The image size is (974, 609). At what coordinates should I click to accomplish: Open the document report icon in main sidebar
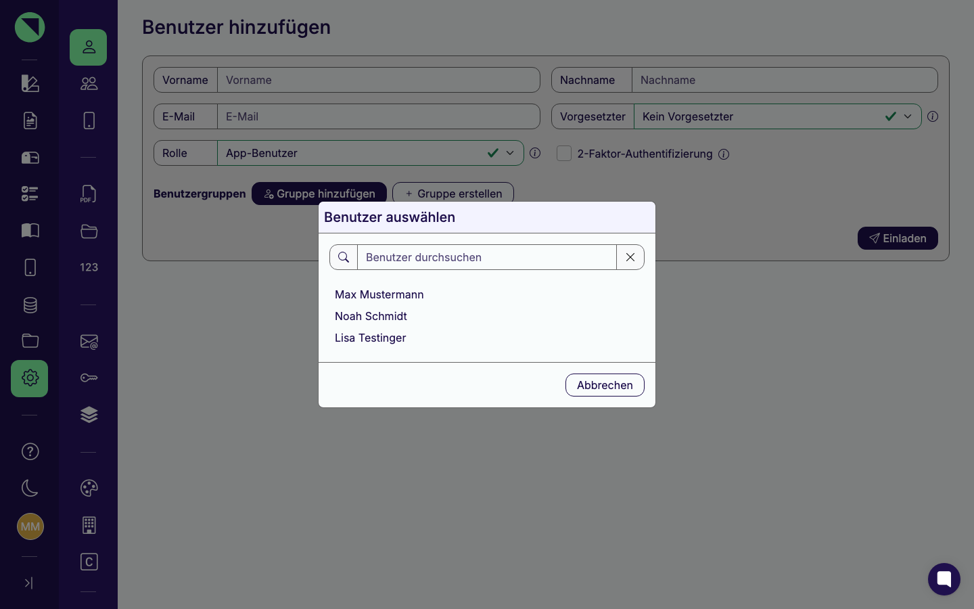pos(30,120)
